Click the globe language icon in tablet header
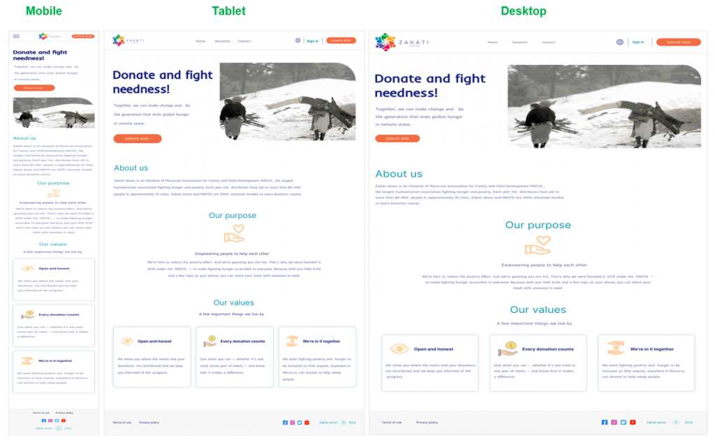 click(x=297, y=40)
